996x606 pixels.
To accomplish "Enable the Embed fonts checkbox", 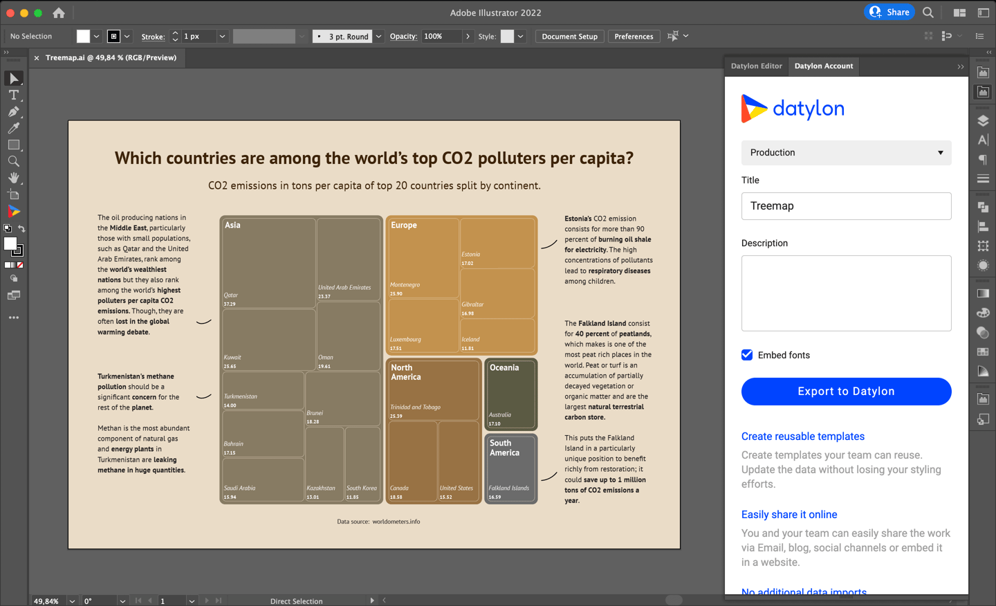I will (x=747, y=355).
